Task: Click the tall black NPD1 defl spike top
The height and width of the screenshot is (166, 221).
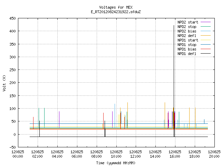Action: tap(174, 26)
